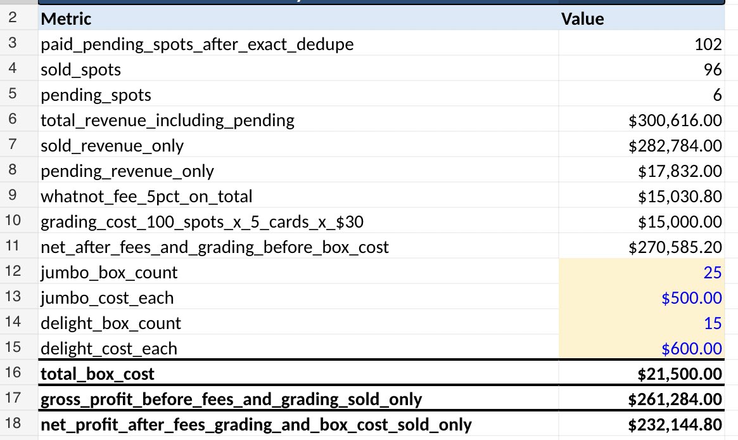
Task: Select cell 'delight_cost_each'
Action: (298, 348)
